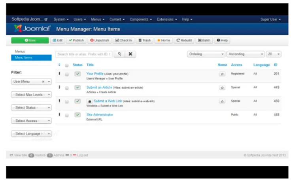Click the Rebuild toolbar button
This screenshot has width=291, height=182.
pyautogui.click(x=184, y=40)
